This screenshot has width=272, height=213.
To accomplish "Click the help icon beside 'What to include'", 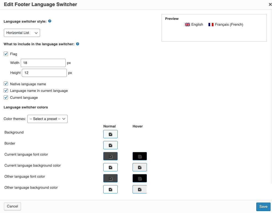I will [x=77, y=44].
